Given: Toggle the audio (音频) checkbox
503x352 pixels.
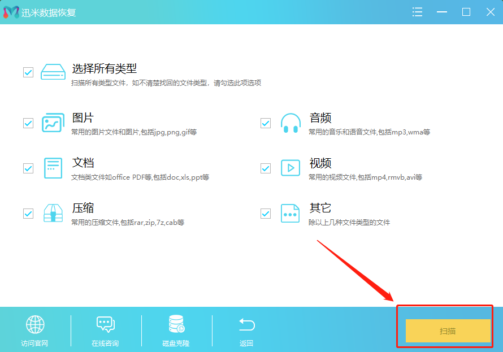Looking at the screenshot, I should pos(266,123).
